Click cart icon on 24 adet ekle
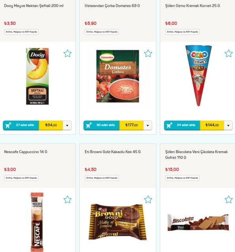Image resolution: width=235 pixels, height=252 pixels. pyautogui.click(x=169, y=125)
